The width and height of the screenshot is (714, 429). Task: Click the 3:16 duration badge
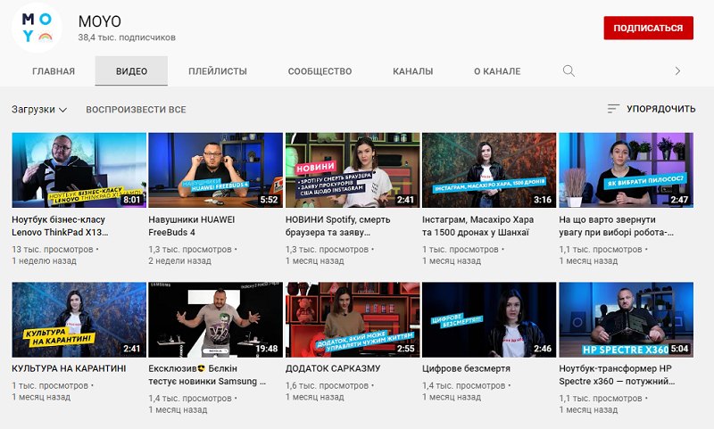[543, 200]
